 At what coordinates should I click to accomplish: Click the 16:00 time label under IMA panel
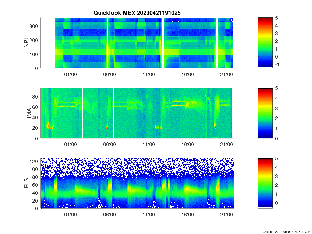click(x=187, y=145)
